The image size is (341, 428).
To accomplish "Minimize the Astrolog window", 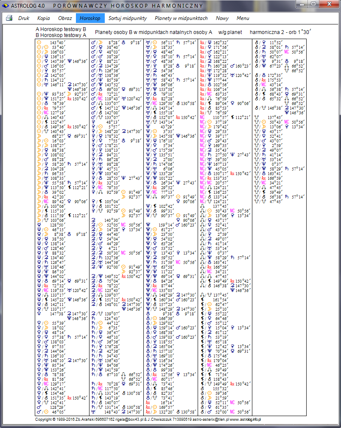I will [x=302, y=4].
